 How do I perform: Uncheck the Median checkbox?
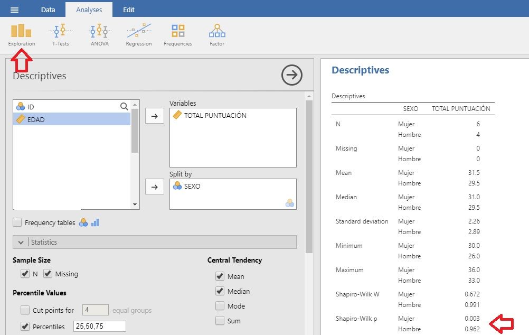[x=220, y=291]
